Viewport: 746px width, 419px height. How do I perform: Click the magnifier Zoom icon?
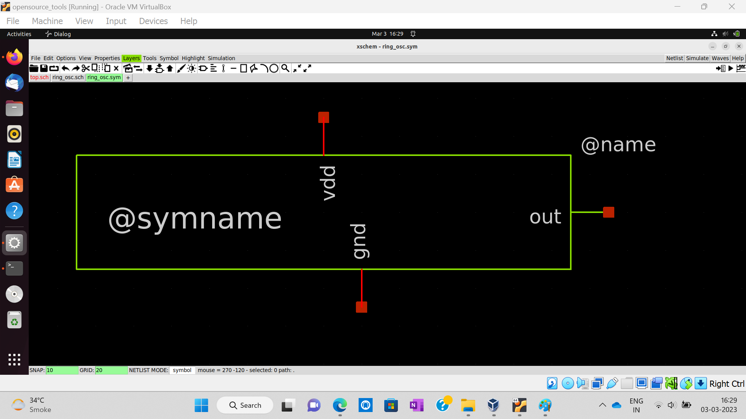[x=285, y=69]
